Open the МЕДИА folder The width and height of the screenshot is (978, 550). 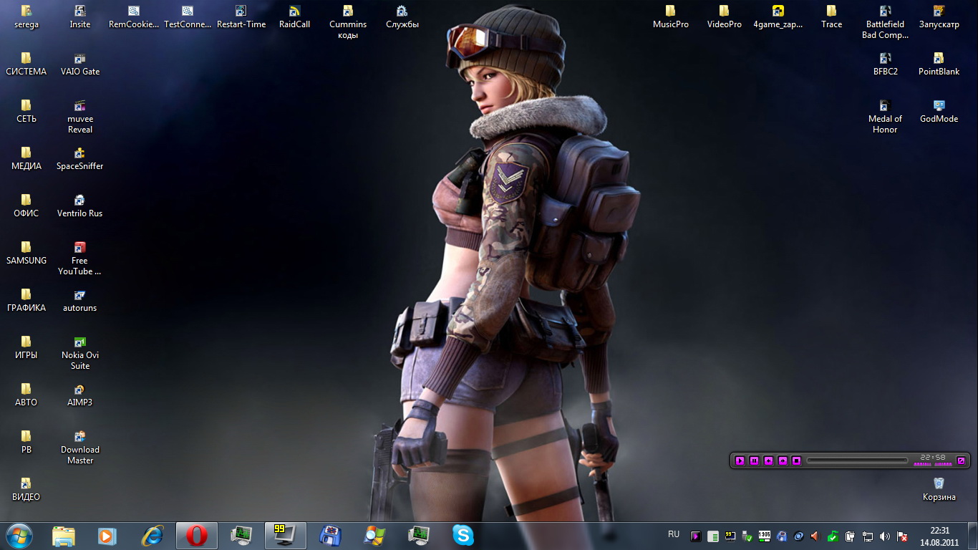click(26, 159)
